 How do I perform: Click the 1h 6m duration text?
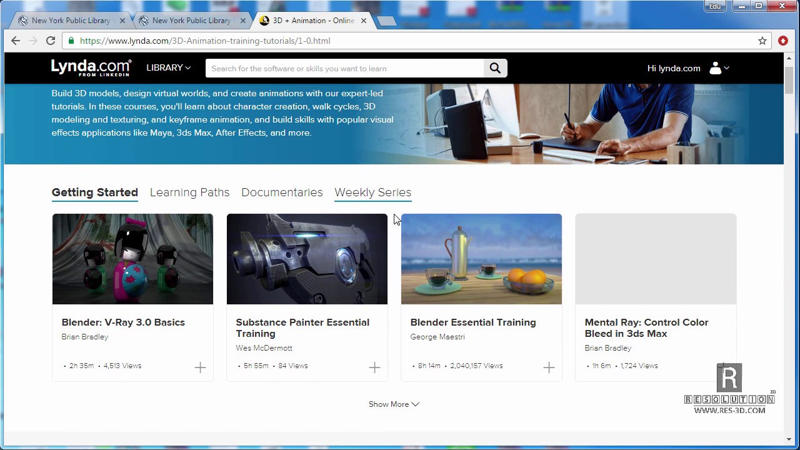point(601,366)
